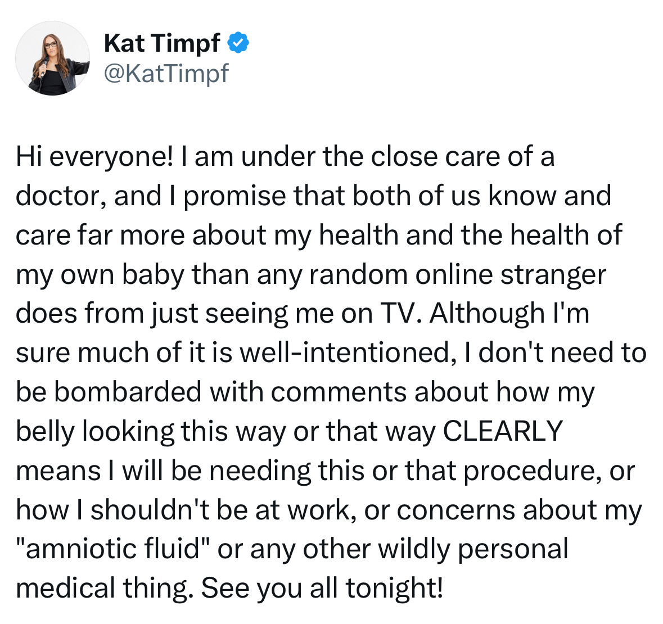The height and width of the screenshot is (624, 663).
Task: Click the phrase "random online stranger"
Action: [x=458, y=275]
